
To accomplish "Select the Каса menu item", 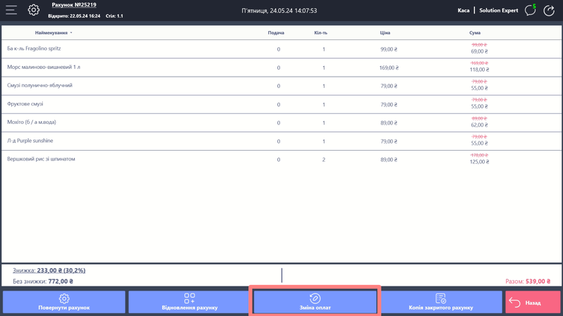I will pyautogui.click(x=463, y=11).
